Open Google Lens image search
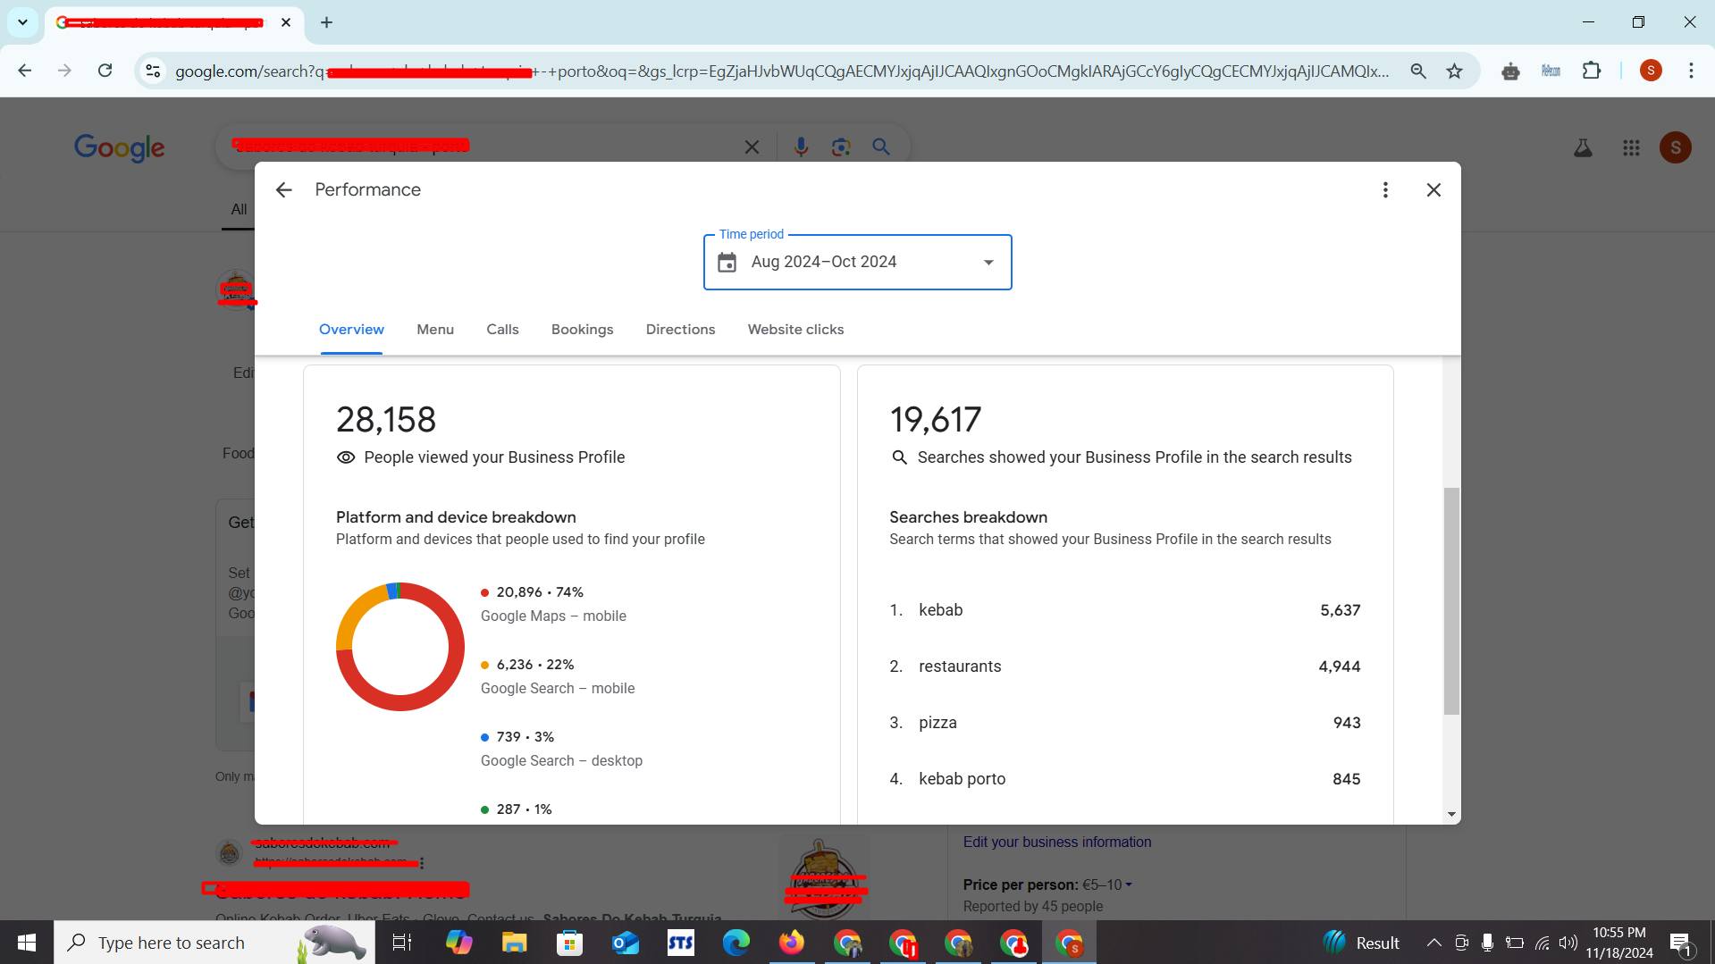The width and height of the screenshot is (1715, 964). (841, 147)
